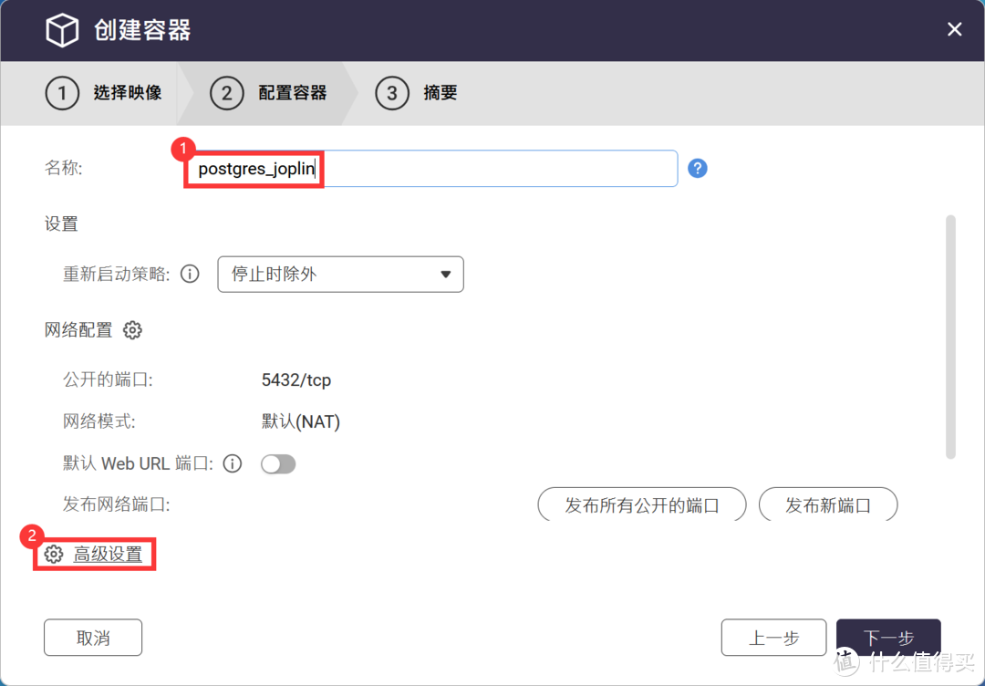Proceed with the 下一步 button

tap(887, 637)
